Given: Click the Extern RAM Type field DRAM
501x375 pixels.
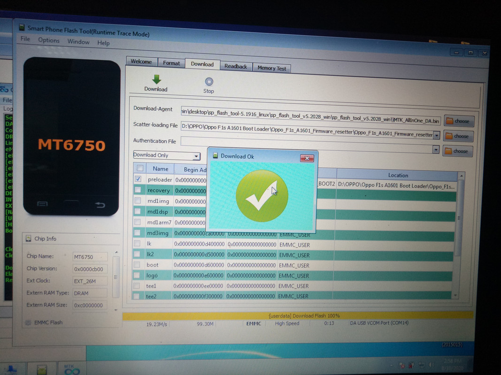Looking at the screenshot, I should (90, 293).
